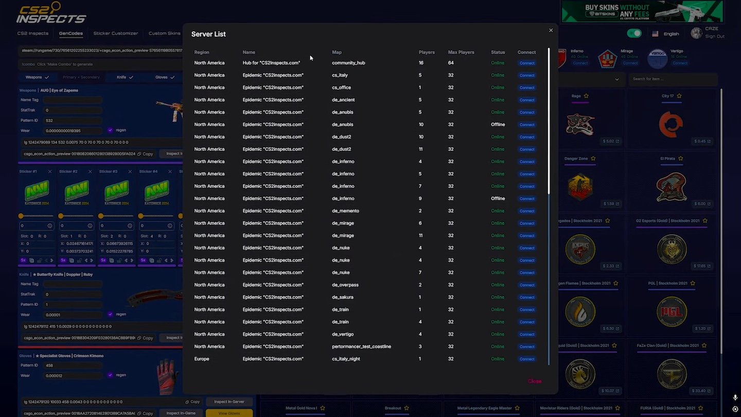Click the yellow View Gloves button
741x417 pixels.
[229, 413]
